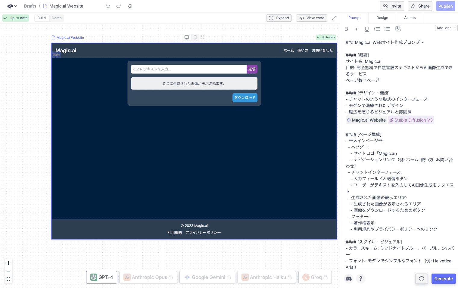Open Discord community icon
This screenshot has width=458, height=288.
[x=349, y=279]
